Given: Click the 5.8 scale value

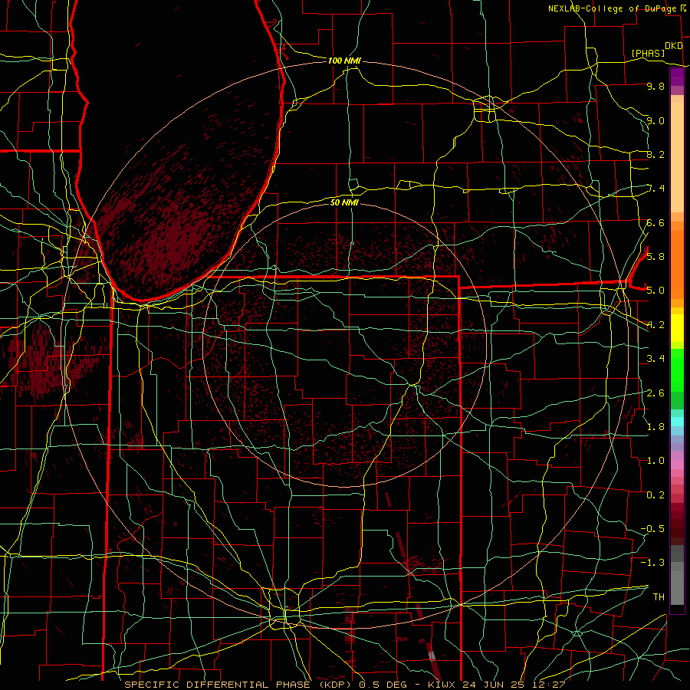Looking at the screenshot, I should tap(655, 256).
